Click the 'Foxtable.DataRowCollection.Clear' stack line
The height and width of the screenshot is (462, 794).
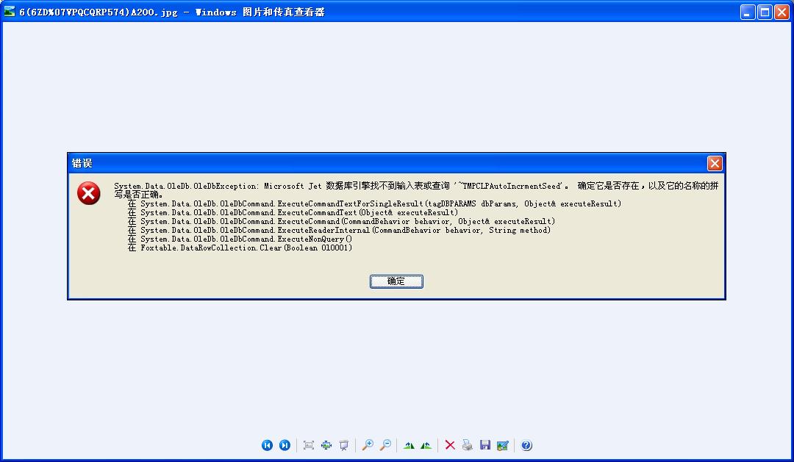[240, 248]
